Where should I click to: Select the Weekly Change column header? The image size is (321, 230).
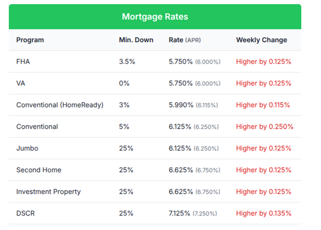pyautogui.click(x=261, y=40)
